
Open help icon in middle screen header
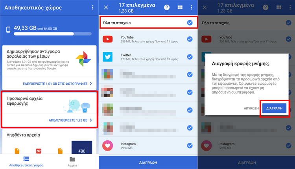pyautogui.click(x=167, y=7)
